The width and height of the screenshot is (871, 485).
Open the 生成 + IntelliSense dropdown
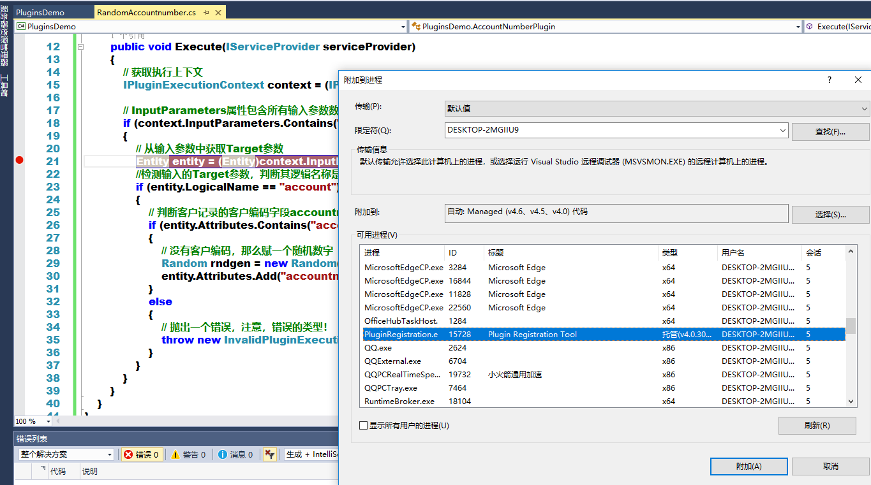(311, 454)
